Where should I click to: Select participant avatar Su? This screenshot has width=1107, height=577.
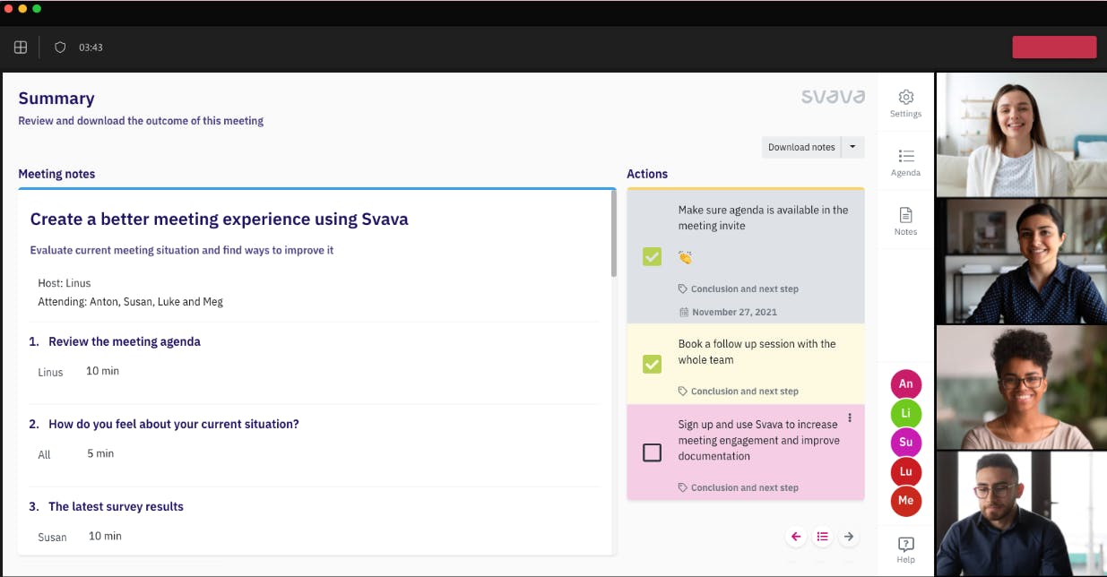(906, 443)
